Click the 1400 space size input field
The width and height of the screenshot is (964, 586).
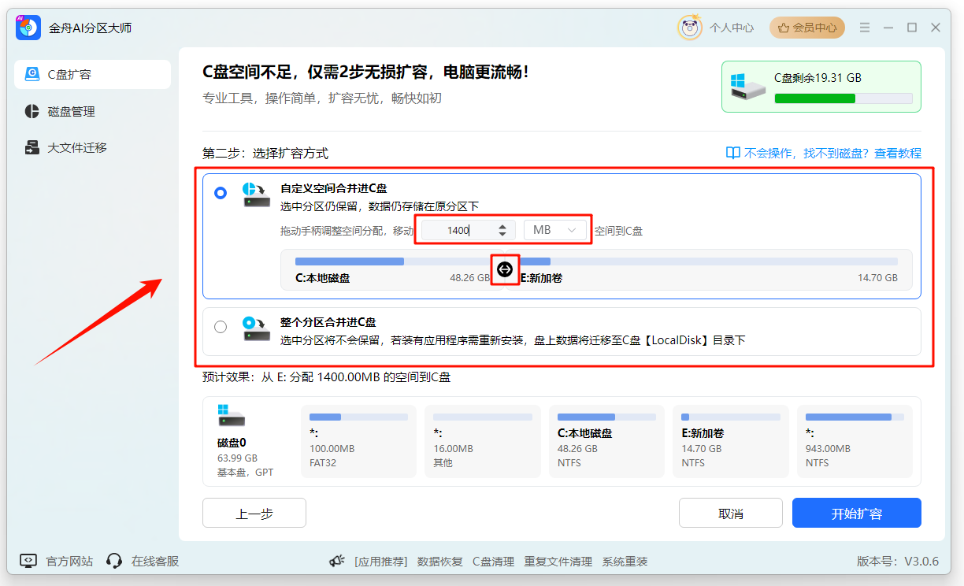458,230
